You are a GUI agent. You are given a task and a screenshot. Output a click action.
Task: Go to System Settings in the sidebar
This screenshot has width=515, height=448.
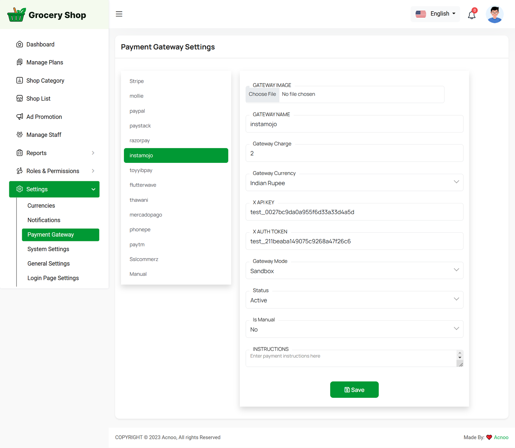[48, 249]
